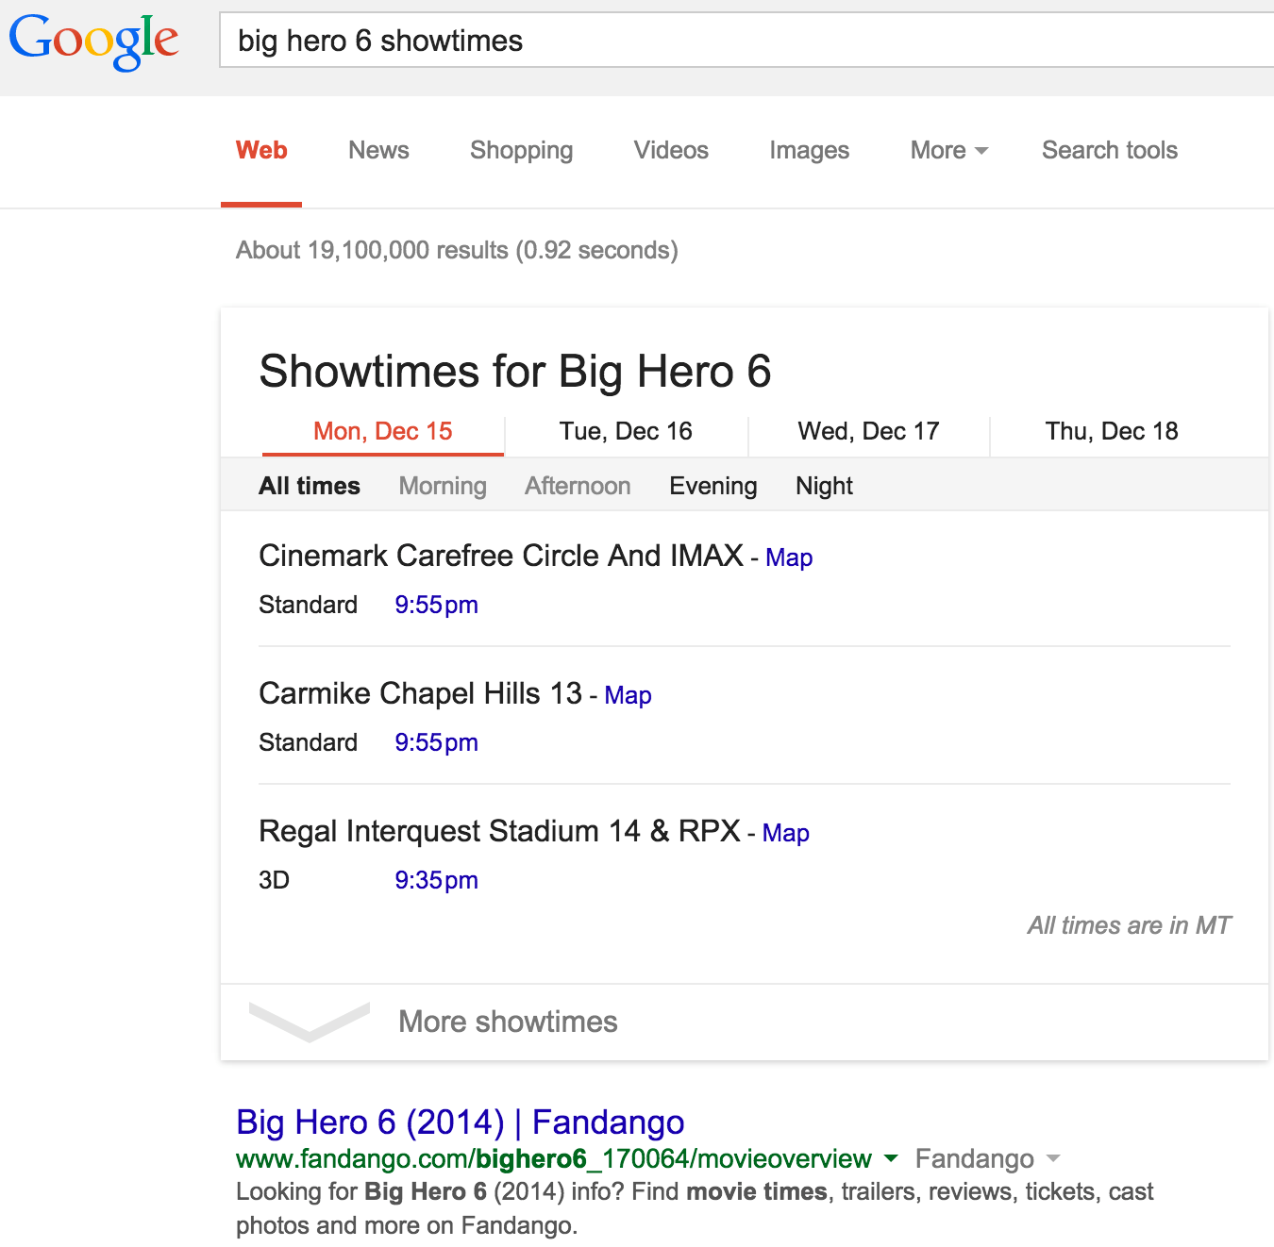Viewport: 1274px width, 1247px height.
Task: Select Thu, Dec 18 date tab
Action: tap(1112, 431)
